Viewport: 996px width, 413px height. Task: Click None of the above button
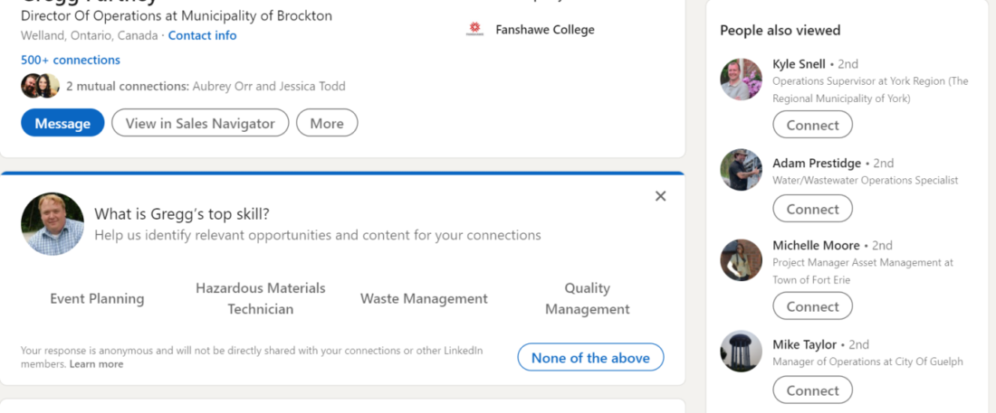pyautogui.click(x=590, y=358)
